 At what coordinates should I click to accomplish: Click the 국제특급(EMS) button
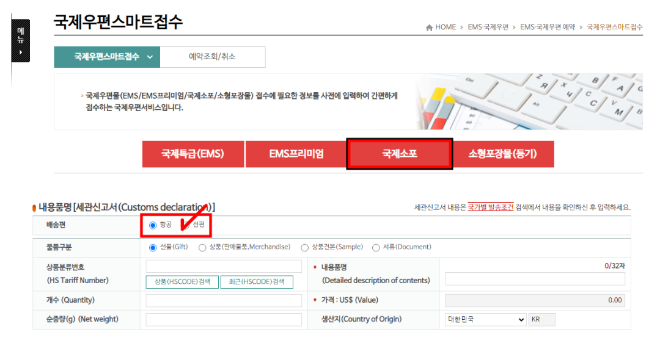click(193, 154)
